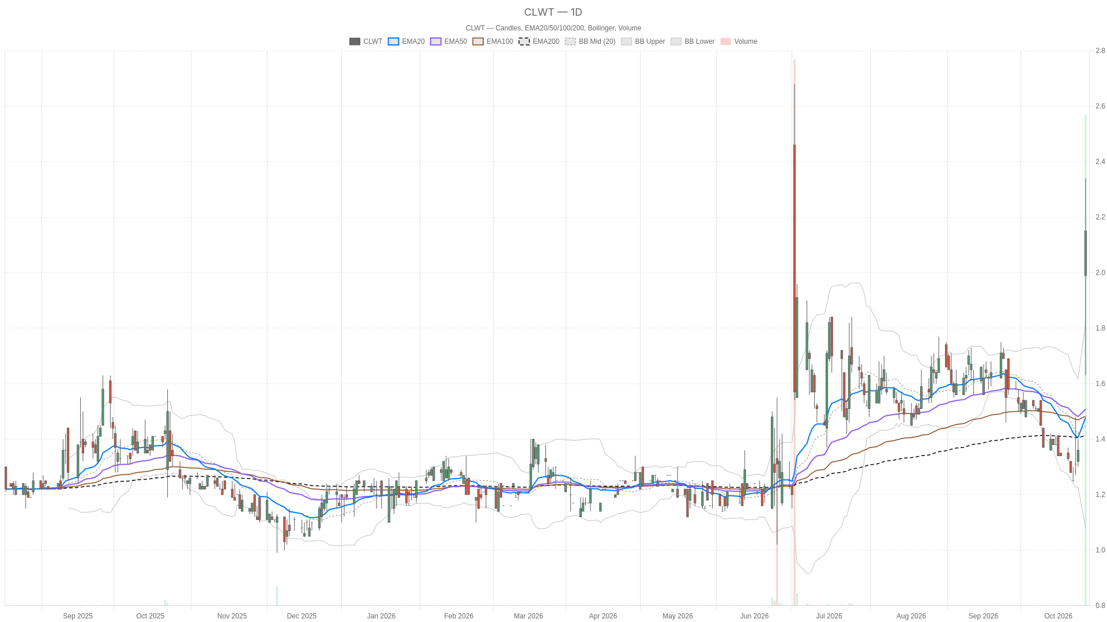
Task: Click the Sep 2026 axis label
Action: 984,616
